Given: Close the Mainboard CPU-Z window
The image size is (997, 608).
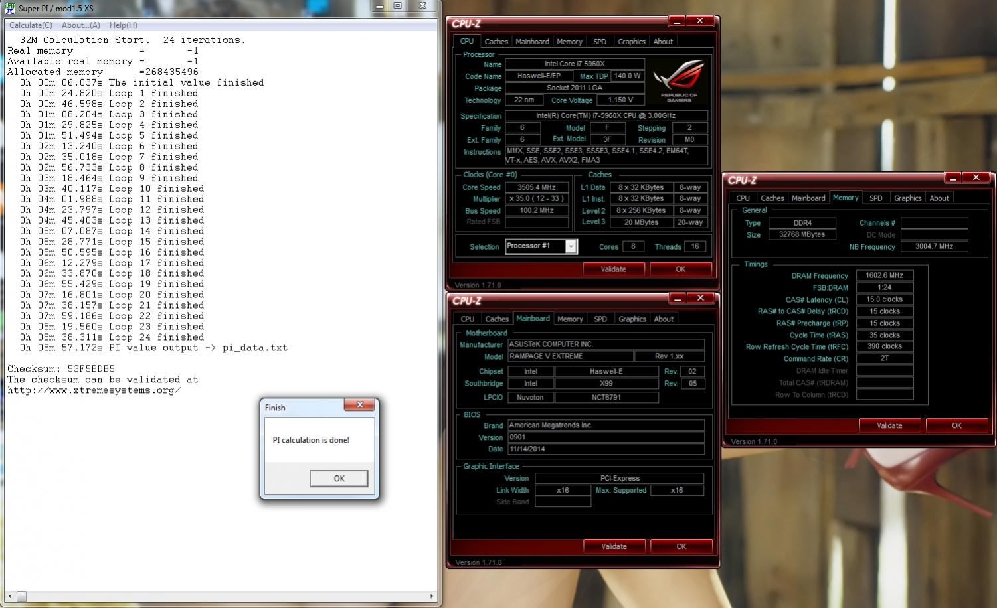Looking at the screenshot, I should (x=701, y=298).
